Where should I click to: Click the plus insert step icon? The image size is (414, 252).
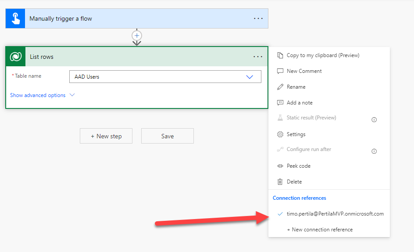(x=137, y=35)
